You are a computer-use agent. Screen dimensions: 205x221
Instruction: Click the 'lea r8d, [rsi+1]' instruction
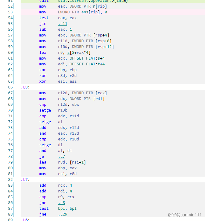(62, 162)
